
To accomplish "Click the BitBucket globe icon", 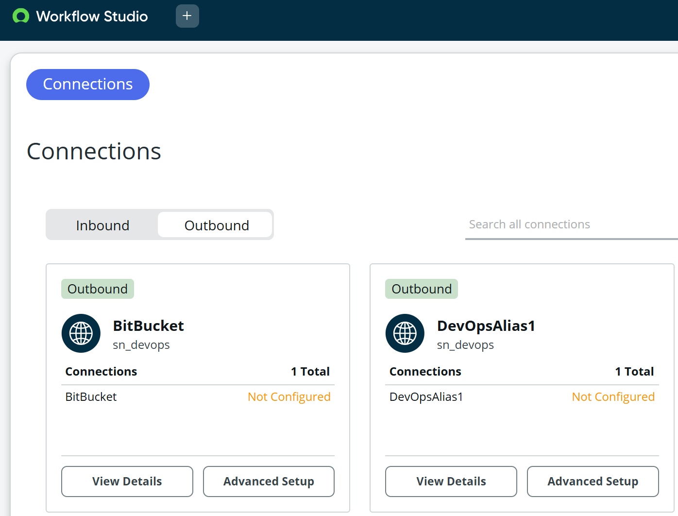I will click(81, 333).
